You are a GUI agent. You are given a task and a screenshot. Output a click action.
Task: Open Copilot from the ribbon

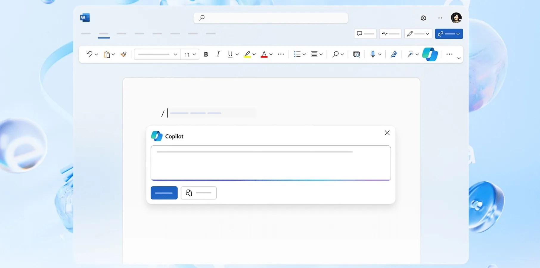click(x=430, y=54)
